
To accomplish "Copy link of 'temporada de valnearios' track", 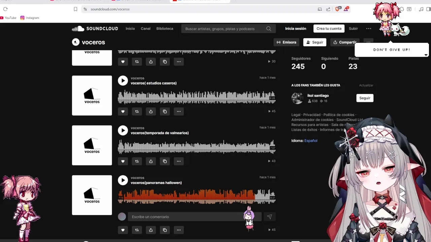I will point(165,161).
